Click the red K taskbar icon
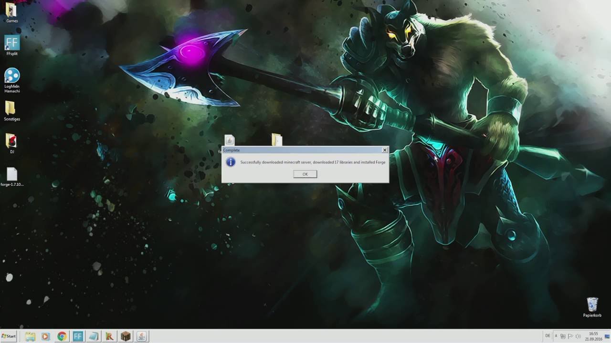 [x=109, y=336]
